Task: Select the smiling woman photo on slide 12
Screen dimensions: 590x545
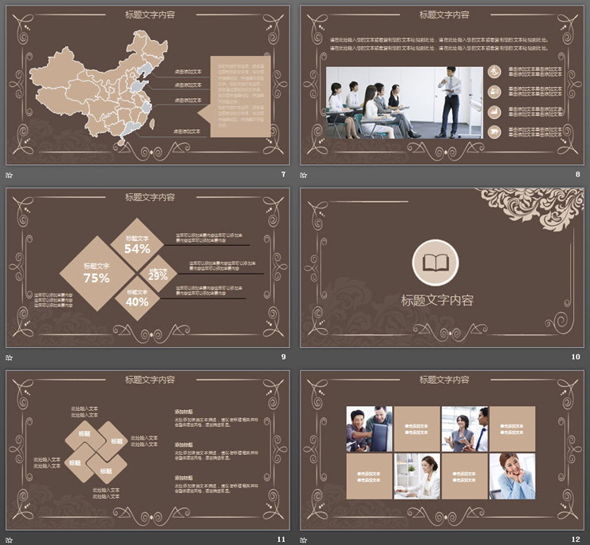Action: point(513,476)
